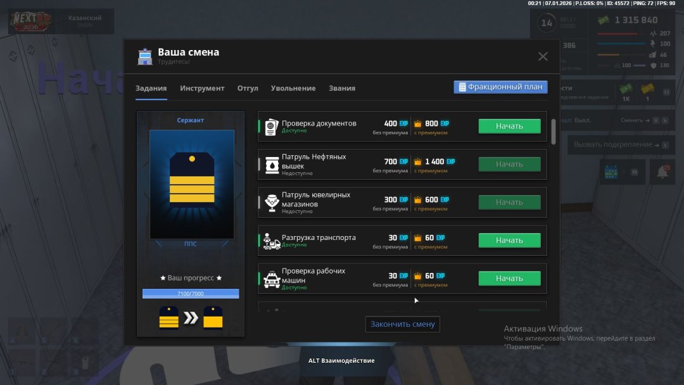Open the Фракционный план button
The height and width of the screenshot is (385, 684).
point(500,87)
